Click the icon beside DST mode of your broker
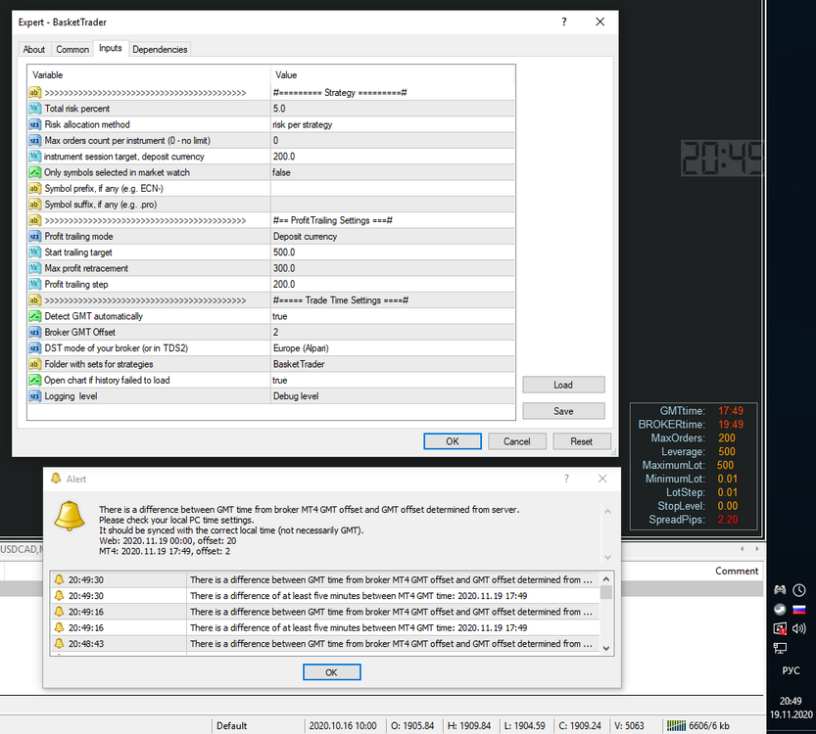The image size is (816, 734). (34, 348)
